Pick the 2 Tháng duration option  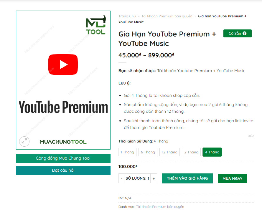(x=191, y=152)
